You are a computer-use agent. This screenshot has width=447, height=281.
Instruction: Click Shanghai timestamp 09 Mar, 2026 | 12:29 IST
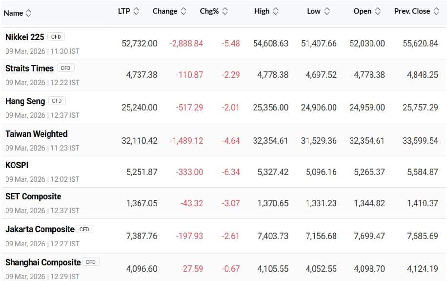[x=42, y=277]
